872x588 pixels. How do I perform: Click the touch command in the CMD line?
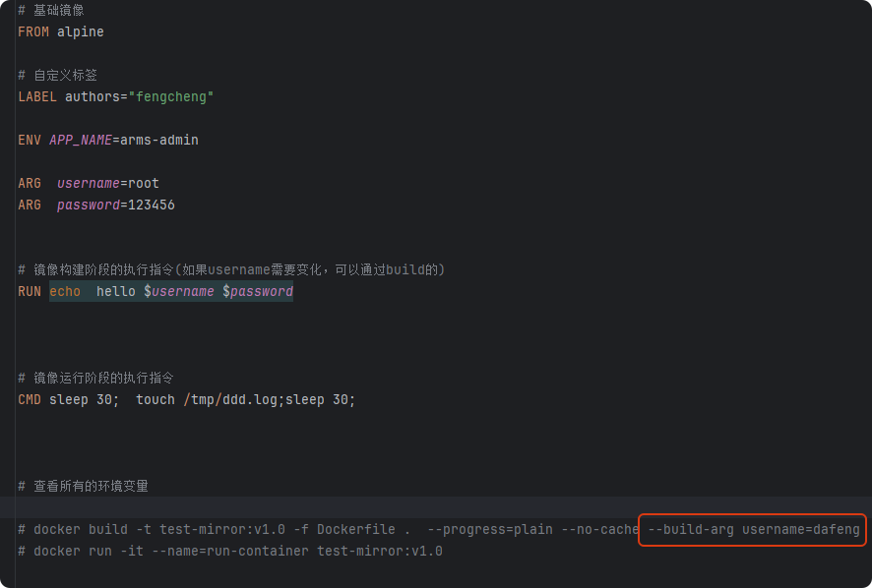[156, 399]
